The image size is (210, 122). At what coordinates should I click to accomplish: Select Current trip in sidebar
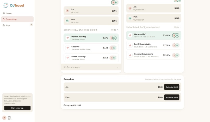coord(17,19)
